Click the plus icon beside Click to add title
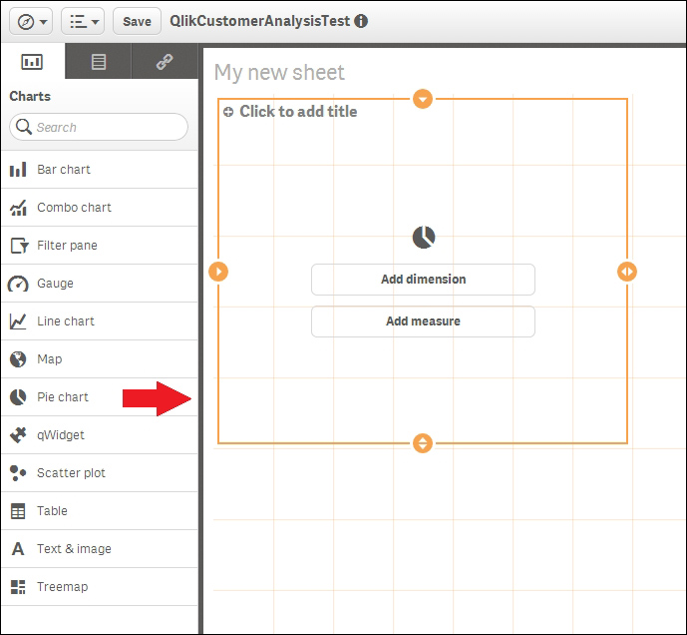 click(228, 112)
